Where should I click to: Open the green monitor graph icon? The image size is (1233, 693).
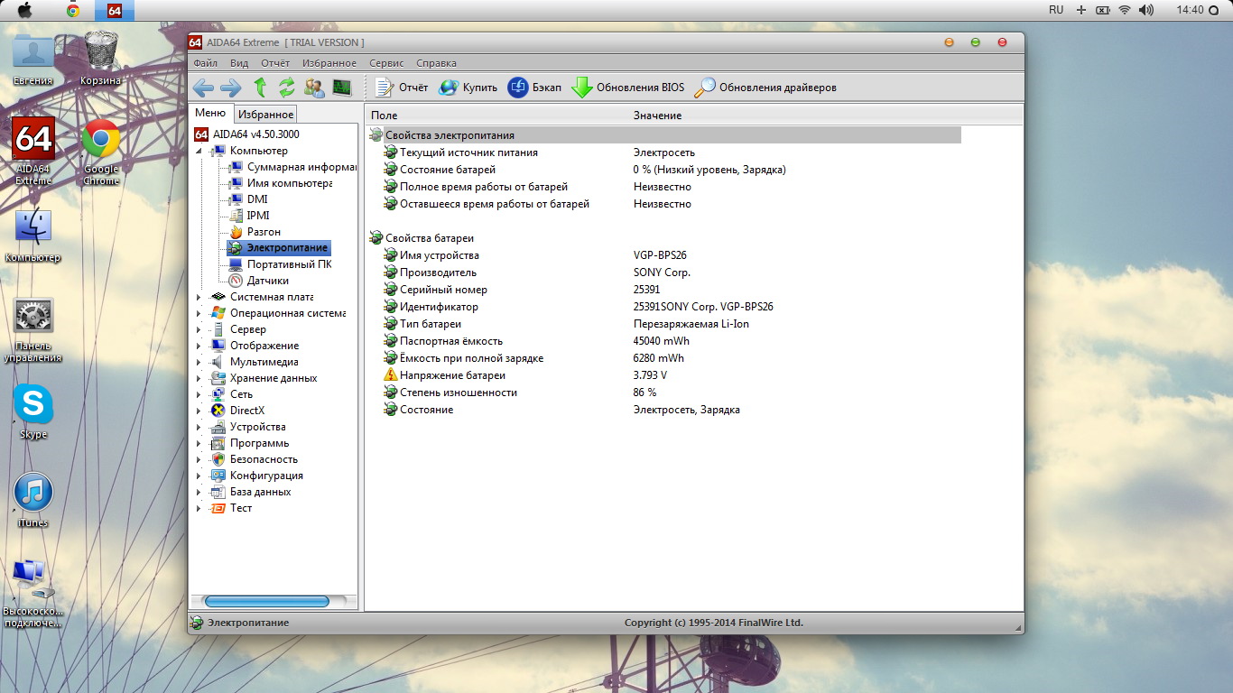(341, 88)
